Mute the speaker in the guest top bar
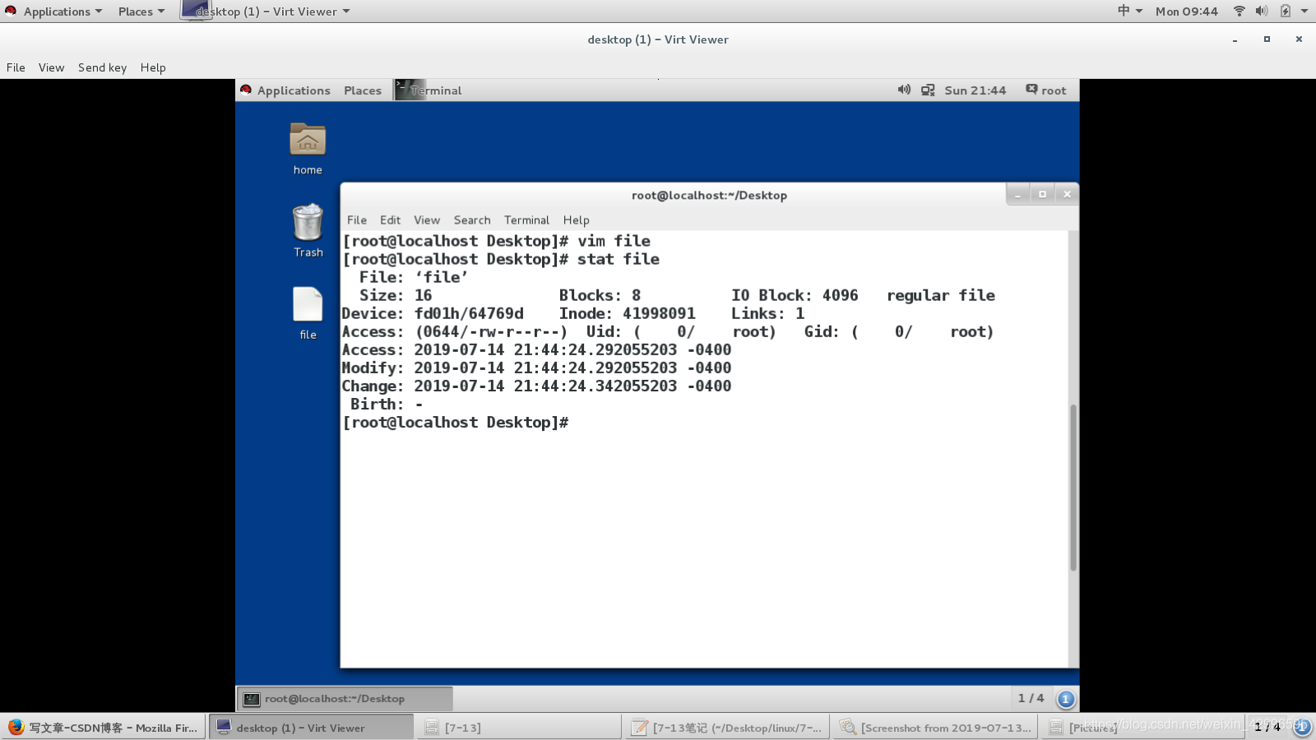Screen dimensions: 1316x740 click(x=904, y=90)
